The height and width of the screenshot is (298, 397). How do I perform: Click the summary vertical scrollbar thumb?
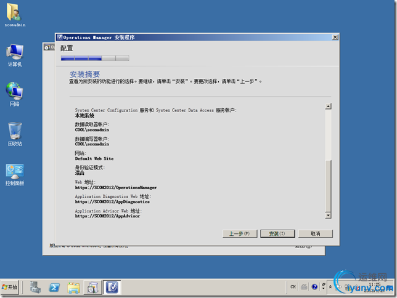[328, 186]
